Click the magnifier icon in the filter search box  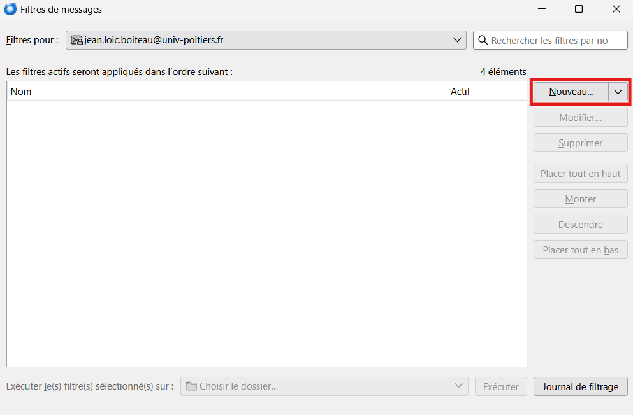click(x=483, y=40)
